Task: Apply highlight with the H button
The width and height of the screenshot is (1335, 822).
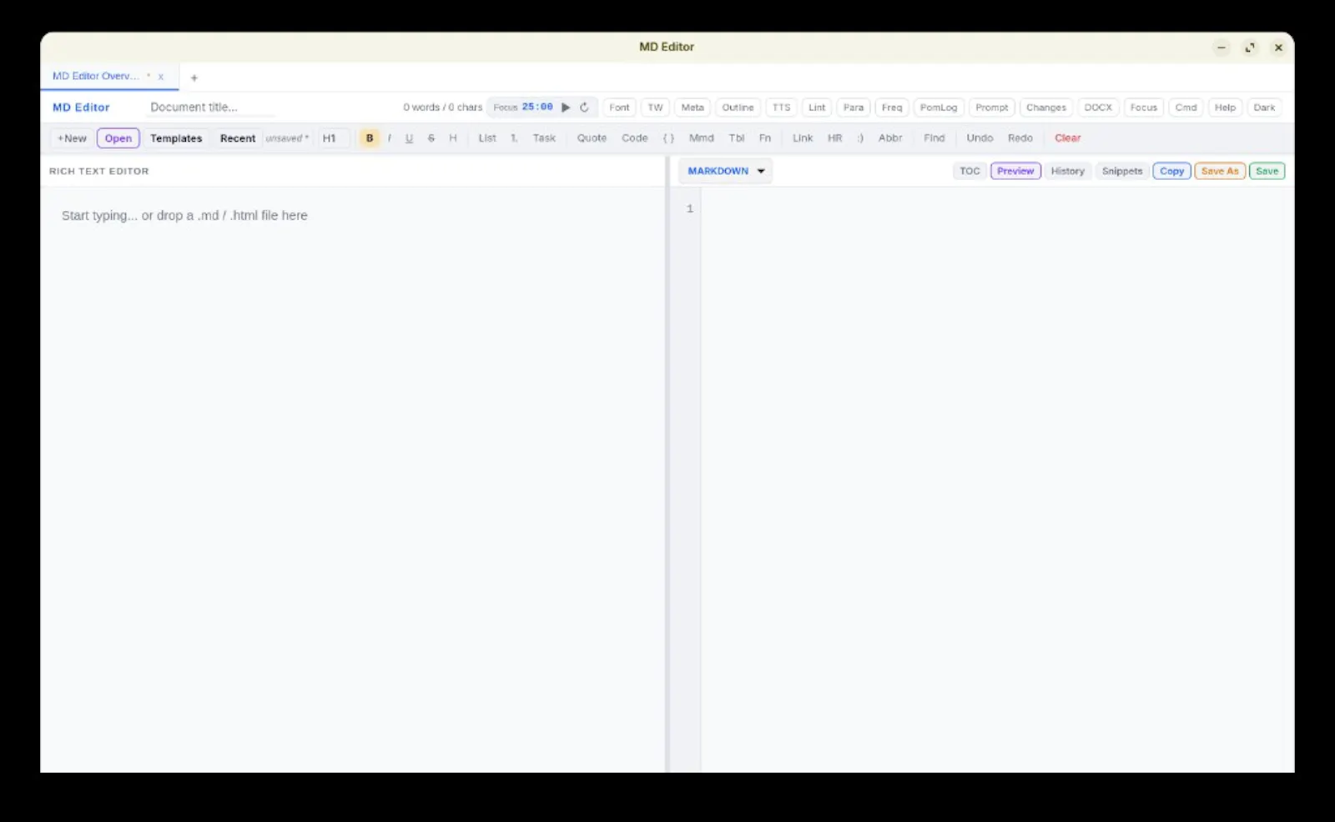Action: point(453,138)
